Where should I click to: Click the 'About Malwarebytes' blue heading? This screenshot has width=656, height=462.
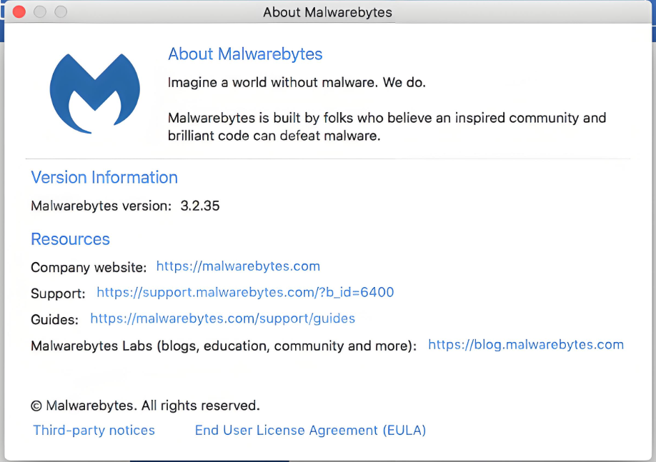pos(245,54)
